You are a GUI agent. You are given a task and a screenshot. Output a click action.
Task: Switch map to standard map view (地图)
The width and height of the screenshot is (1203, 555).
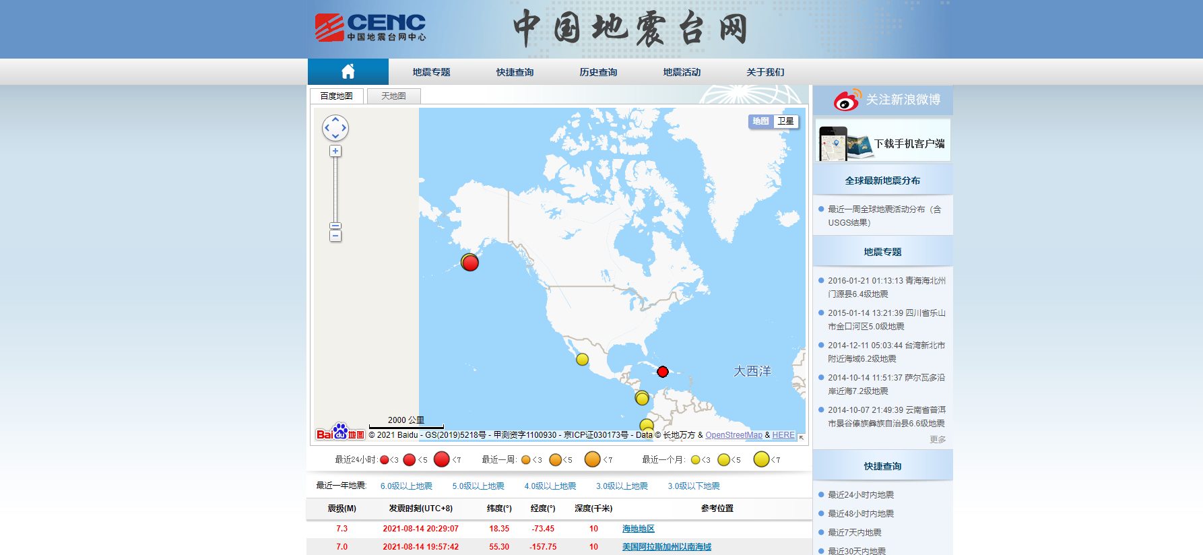(761, 121)
